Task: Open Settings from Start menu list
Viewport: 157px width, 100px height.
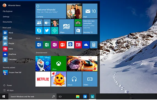Action: [6, 17]
